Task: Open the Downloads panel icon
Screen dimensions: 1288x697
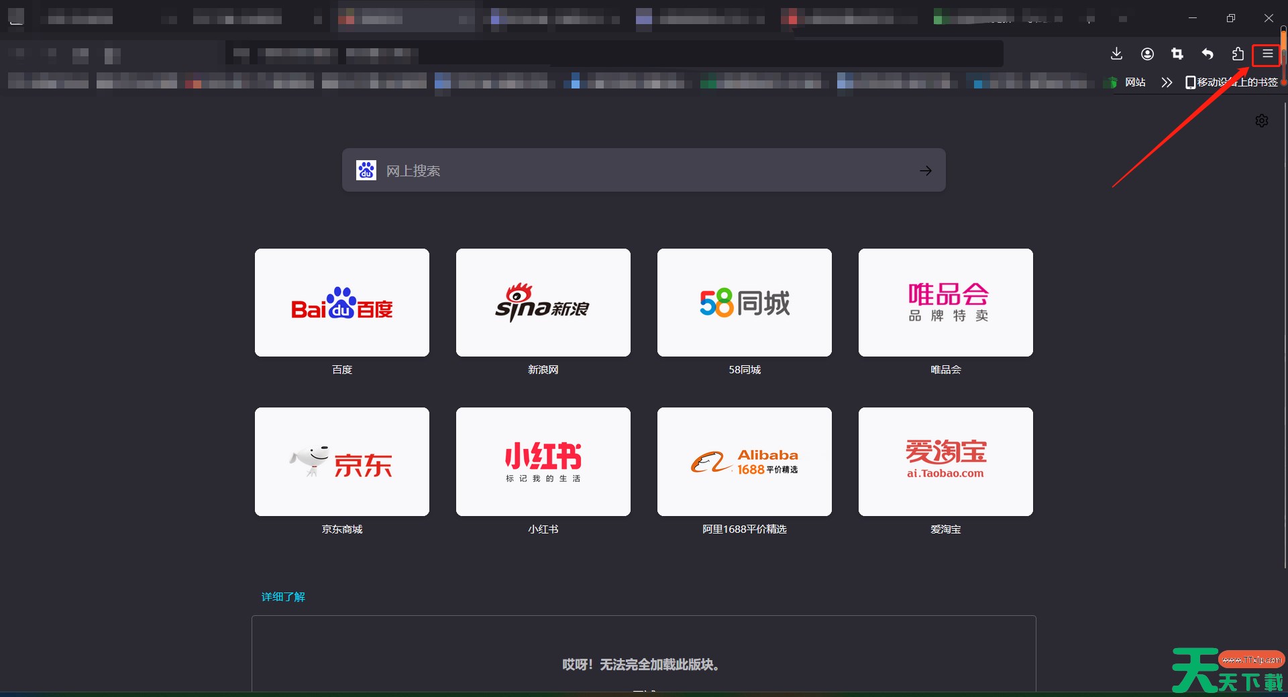Action: point(1116,54)
